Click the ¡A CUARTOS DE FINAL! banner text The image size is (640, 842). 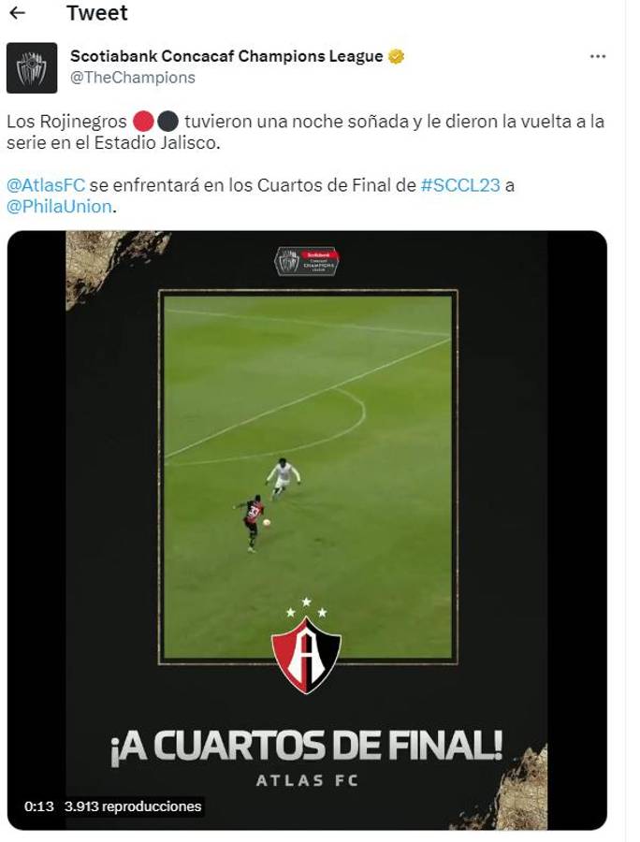click(x=306, y=747)
